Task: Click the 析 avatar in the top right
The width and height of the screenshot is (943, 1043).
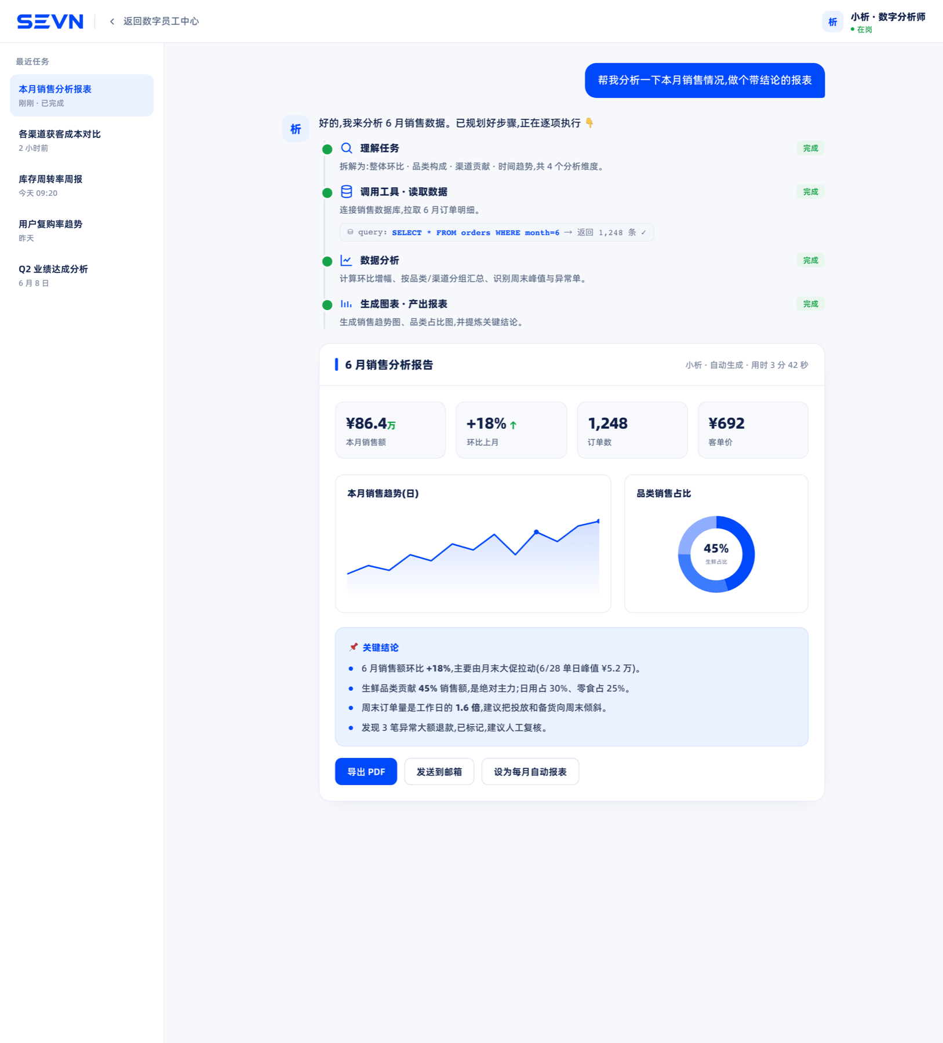Action: [832, 22]
